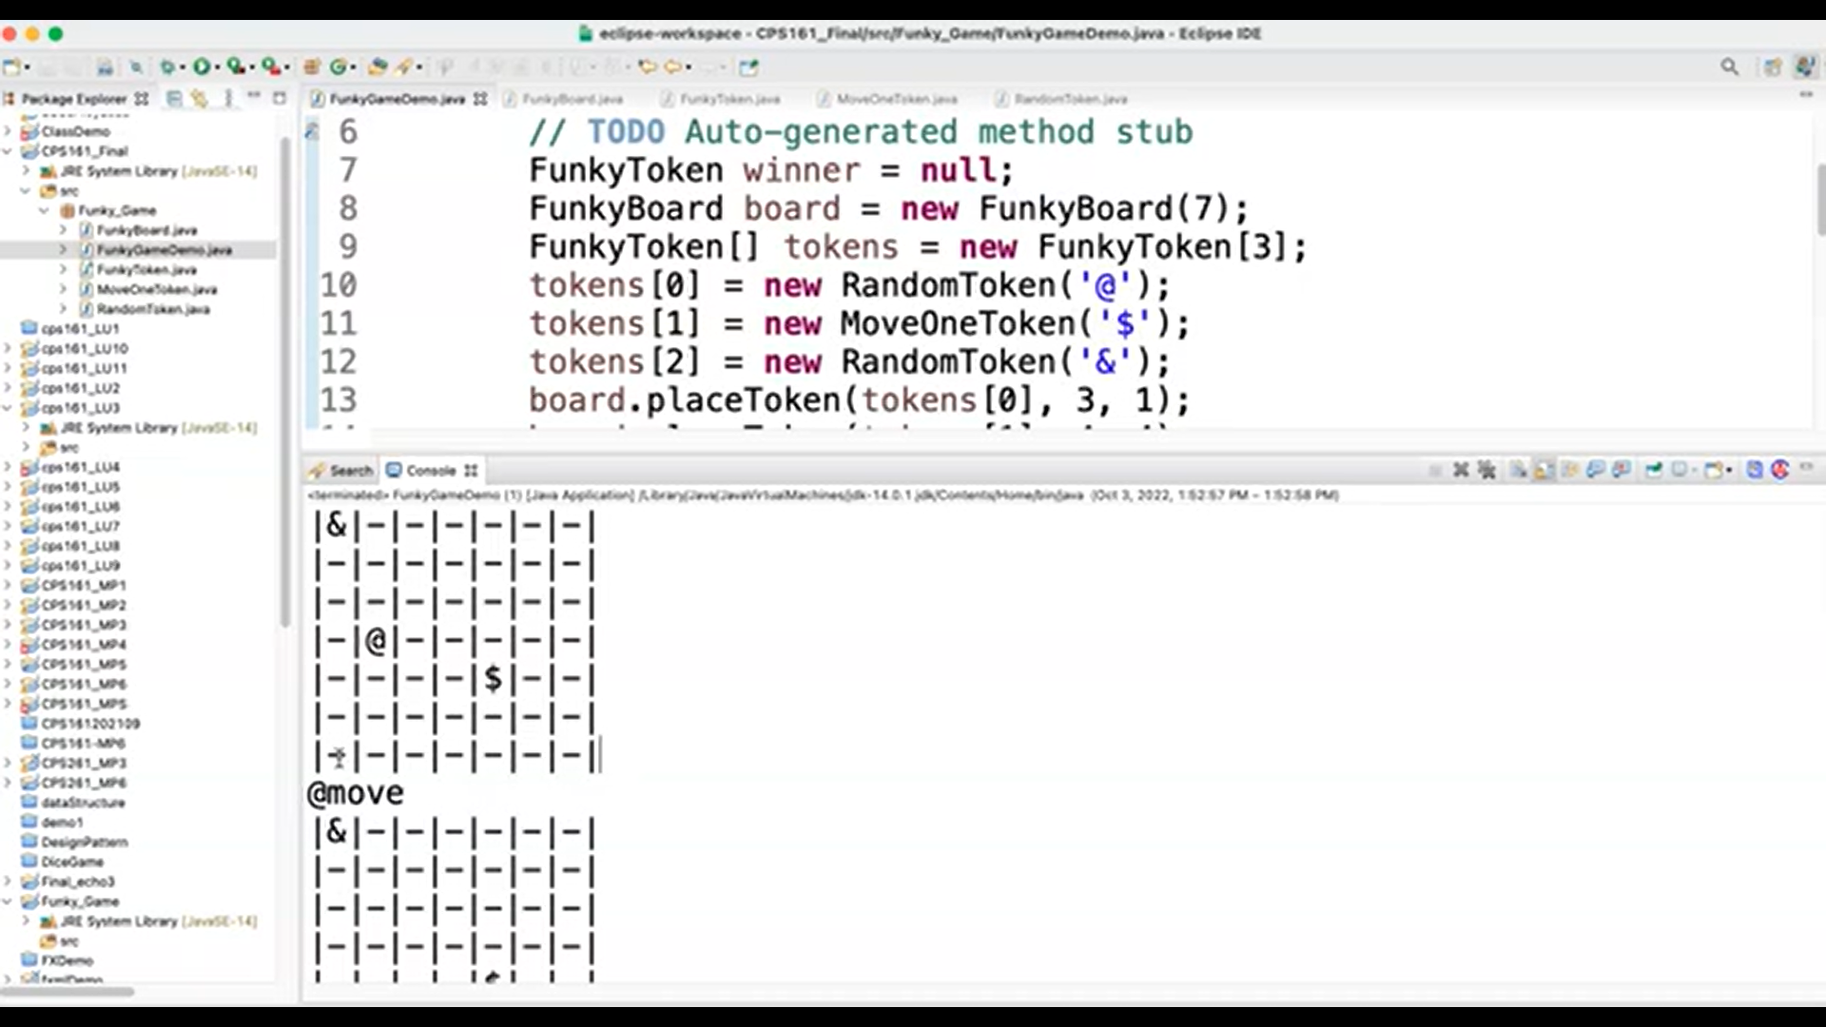Image resolution: width=1826 pixels, height=1027 pixels.
Task: Click the editor's vertical scrollbar thumb
Action: click(1820, 200)
